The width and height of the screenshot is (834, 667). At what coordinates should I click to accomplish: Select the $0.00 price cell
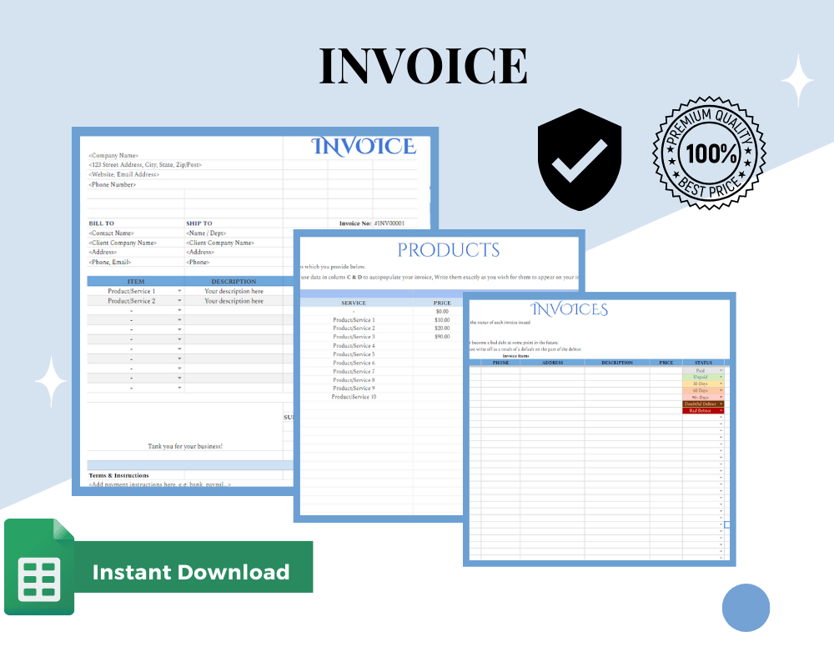coord(442,312)
